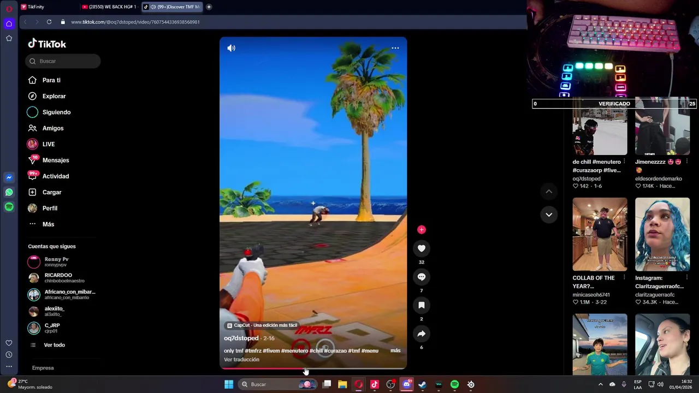Viewport: 699px width, 393px height.
Task: Open Opera bookmarks star icon in sidebar
Action: [x=9, y=38]
